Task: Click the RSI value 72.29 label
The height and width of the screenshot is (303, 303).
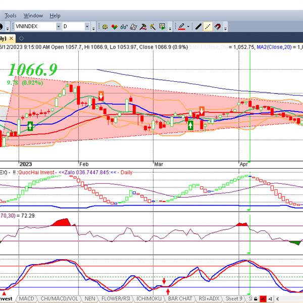Action: [28, 216]
